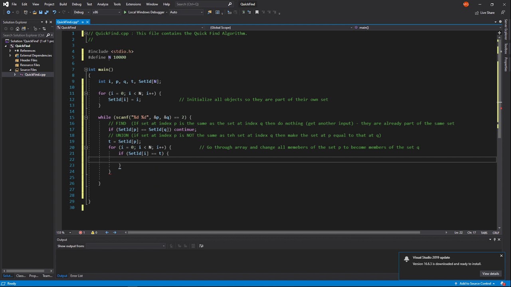Click the MG account avatar
The width and height of the screenshot is (511, 287).
466,4
